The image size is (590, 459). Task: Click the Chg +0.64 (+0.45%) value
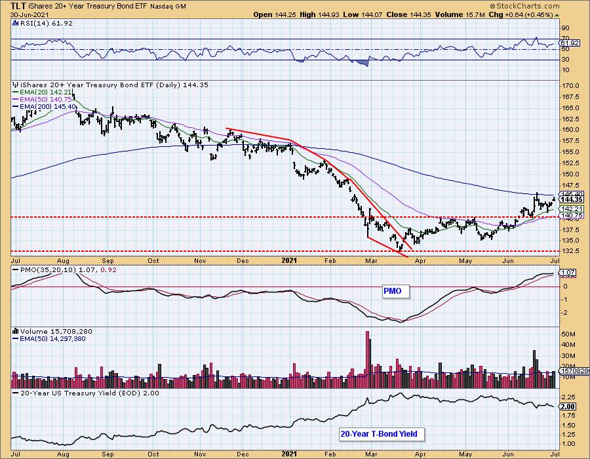pos(521,14)
